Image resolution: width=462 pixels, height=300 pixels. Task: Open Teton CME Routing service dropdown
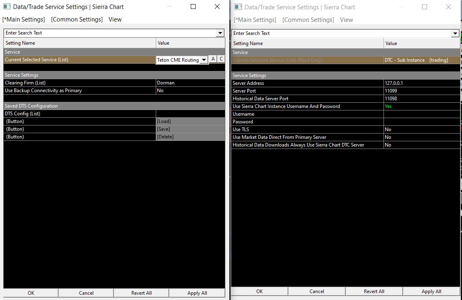coord(204,60)
